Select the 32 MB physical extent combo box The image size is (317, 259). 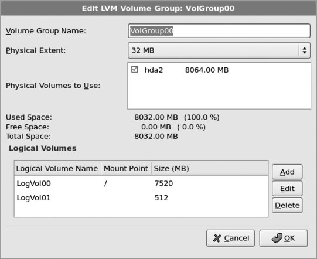(x=219, y=50)
